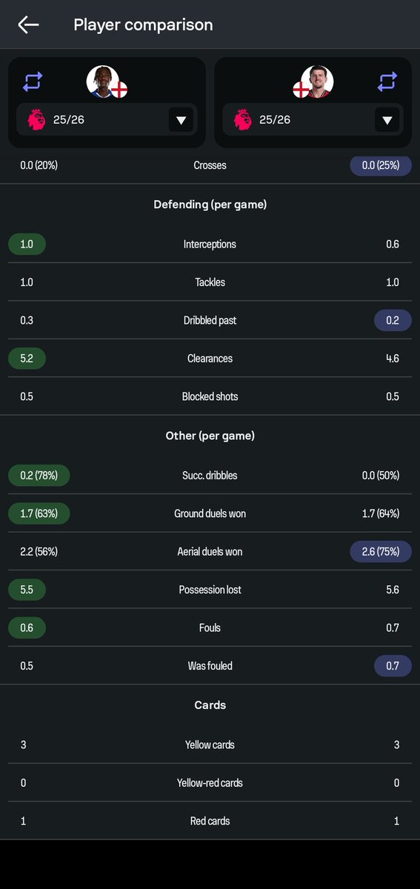Open the right player's avatar photo

pos(317,81)
